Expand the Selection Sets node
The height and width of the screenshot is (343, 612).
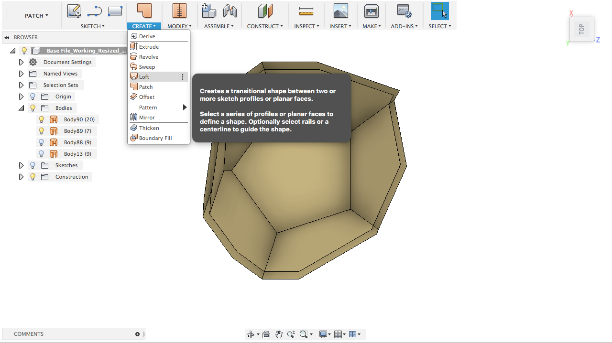(x=21, y=85)
